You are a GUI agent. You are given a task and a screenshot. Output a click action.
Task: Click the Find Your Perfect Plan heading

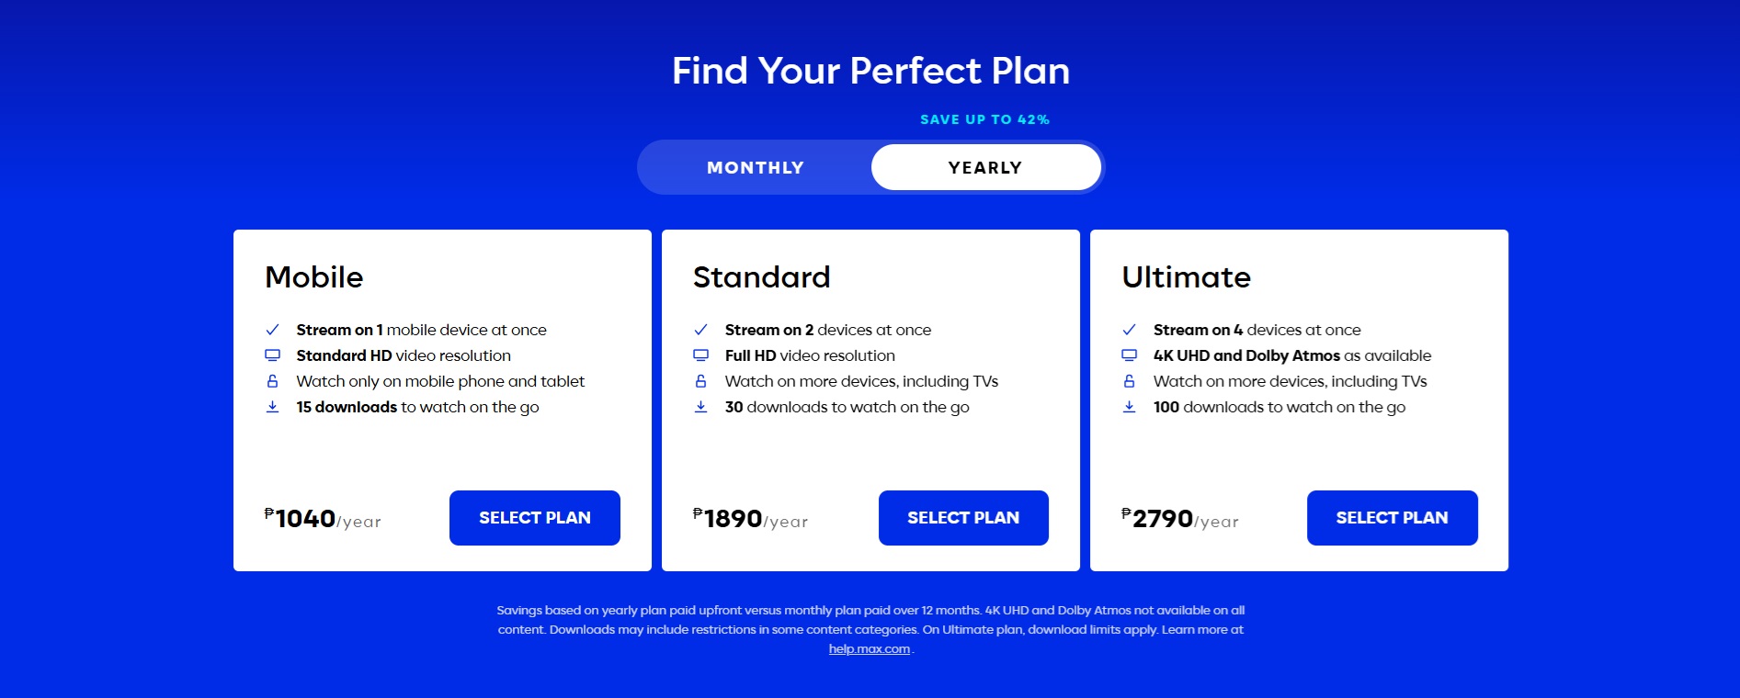(870, 71)
